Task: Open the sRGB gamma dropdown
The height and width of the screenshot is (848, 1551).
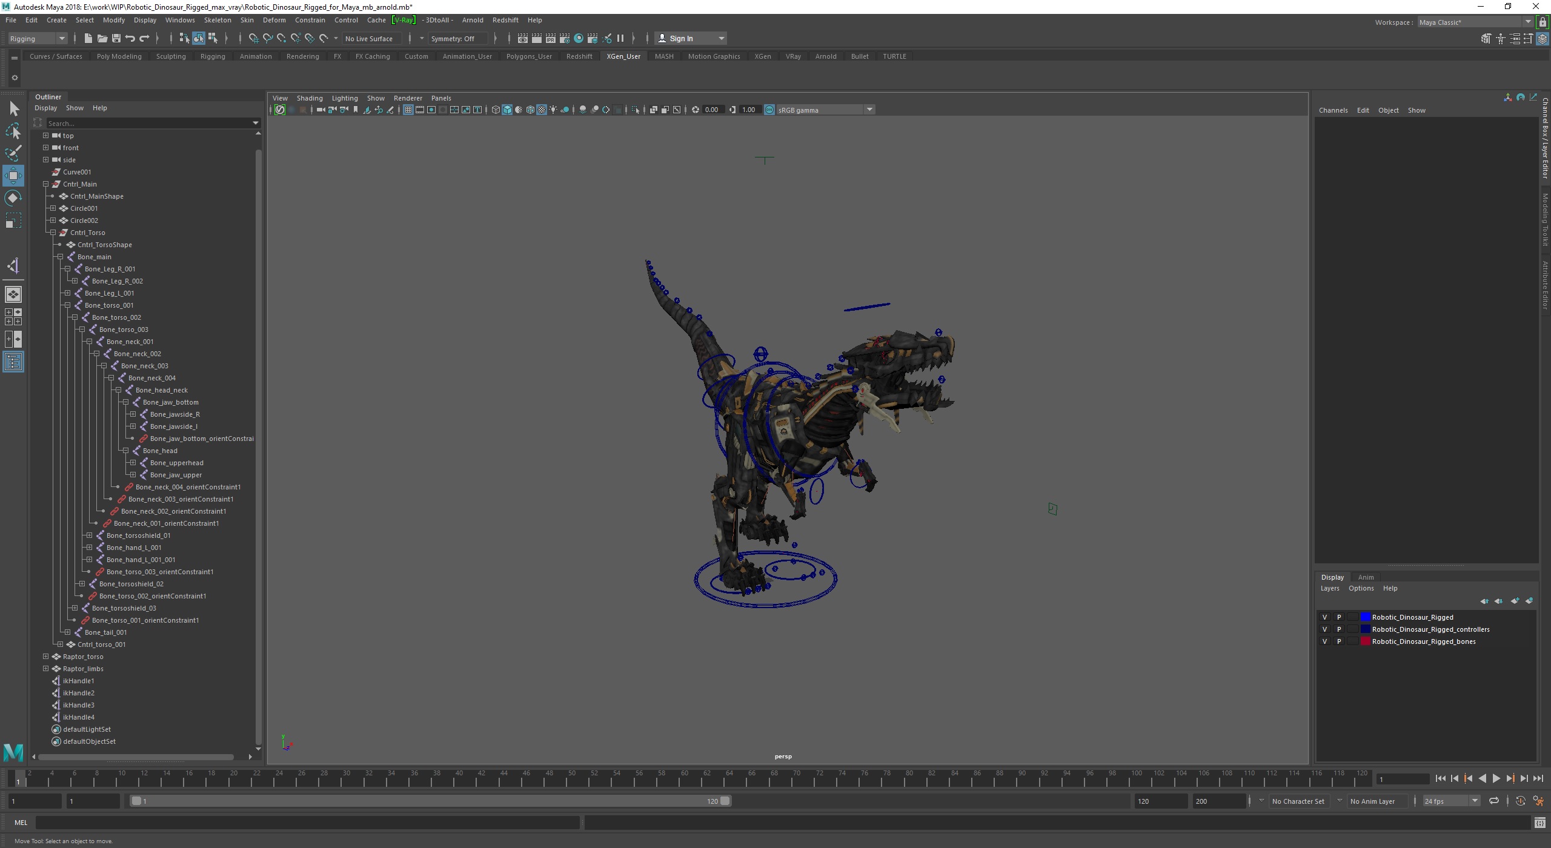Action: click(825, 110)
